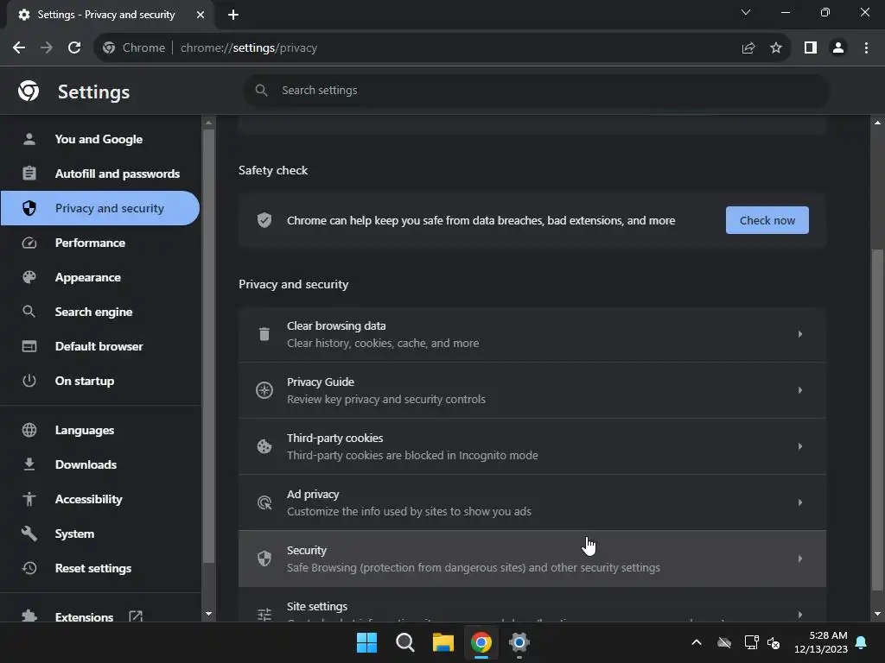Click the shield icon in the Security row
The height and width of the screenshot is (663, 885).
click(x=264, y=559)
